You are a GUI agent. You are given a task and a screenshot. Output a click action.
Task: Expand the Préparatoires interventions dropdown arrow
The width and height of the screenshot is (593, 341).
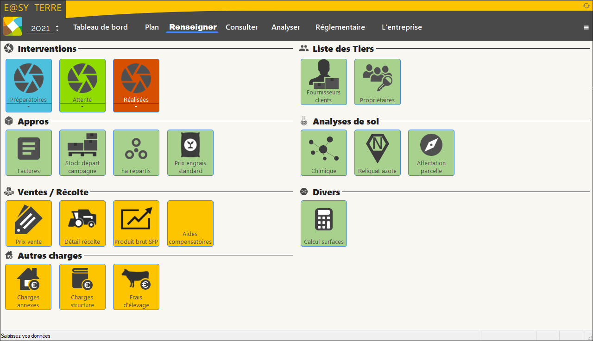point(29,107)
